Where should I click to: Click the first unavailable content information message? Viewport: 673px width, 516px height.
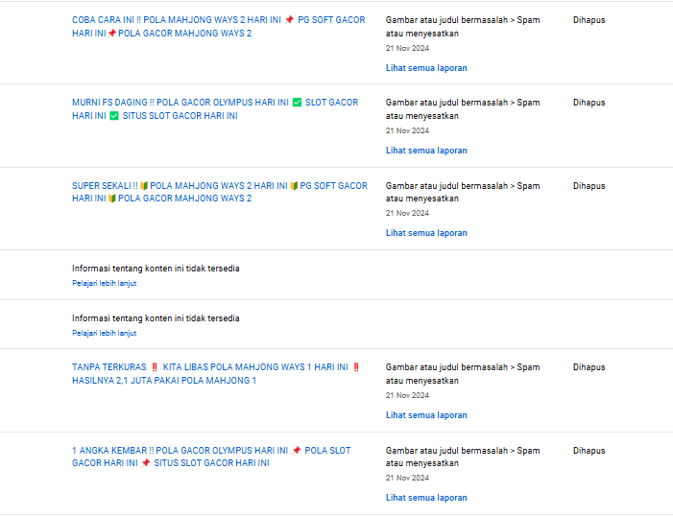[x=156, y=269]
